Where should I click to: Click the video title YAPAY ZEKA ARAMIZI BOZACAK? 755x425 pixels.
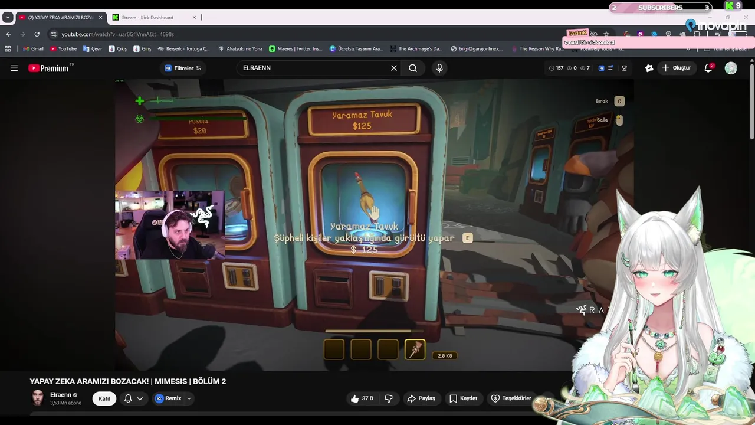128,381
